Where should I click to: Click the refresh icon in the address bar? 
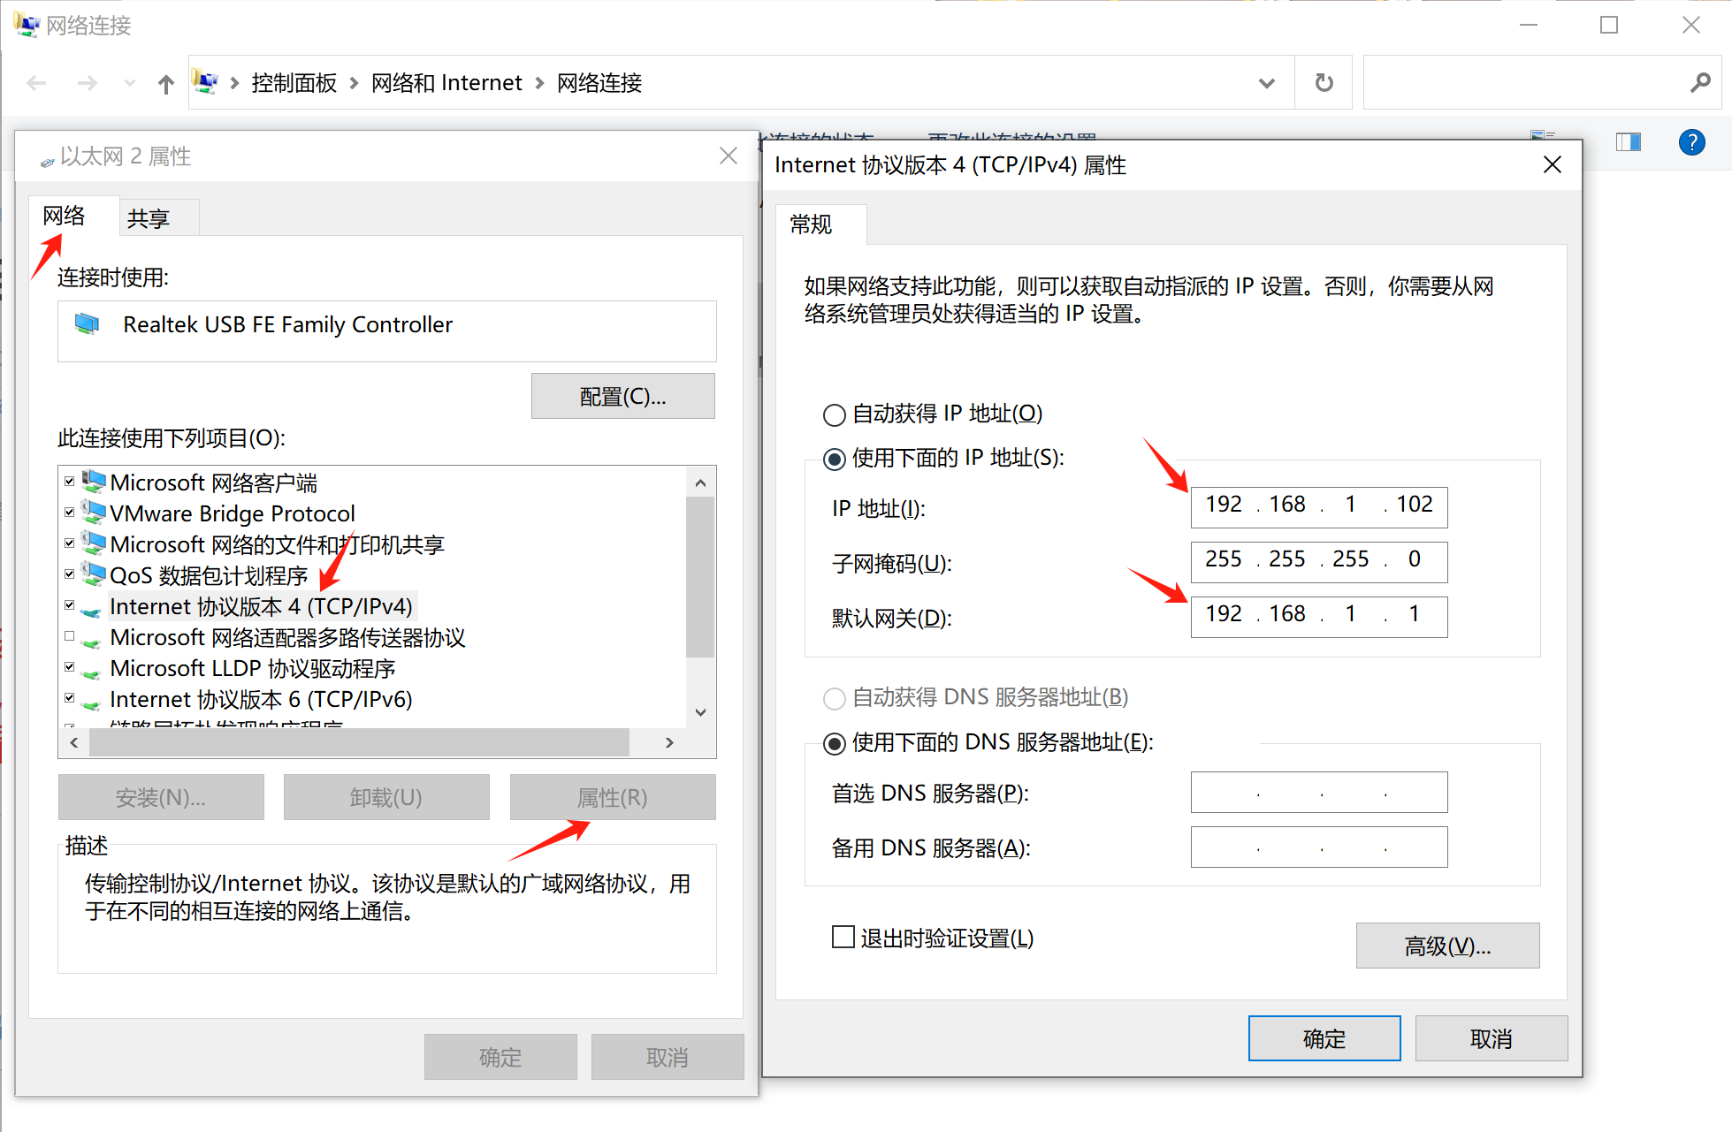pyautogui.click(x=1324, y=83)
